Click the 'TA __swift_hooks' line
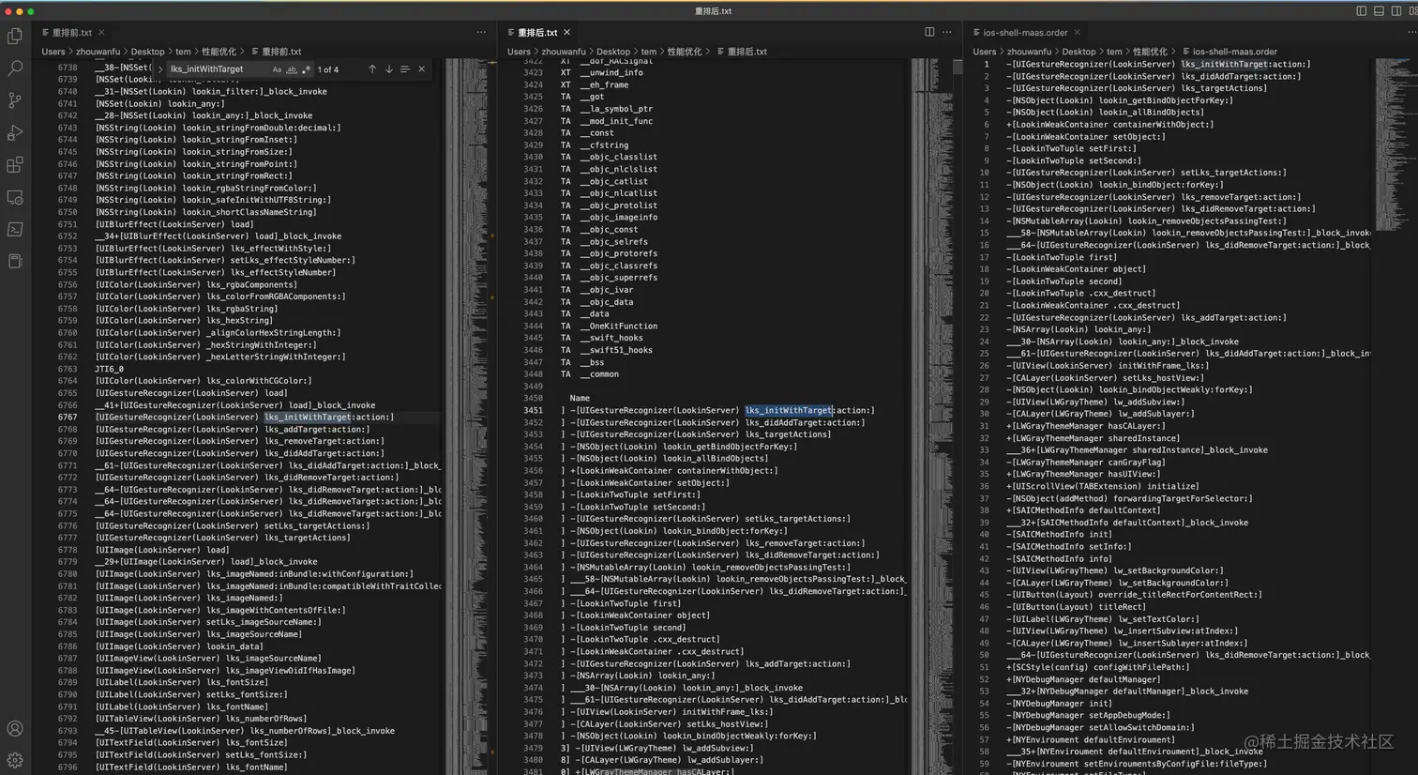The height and width of the screenshot is (775, 1418). [601, 338]
